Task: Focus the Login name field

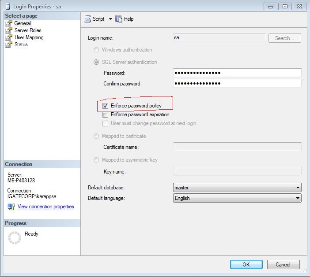Action: (219, 37)
